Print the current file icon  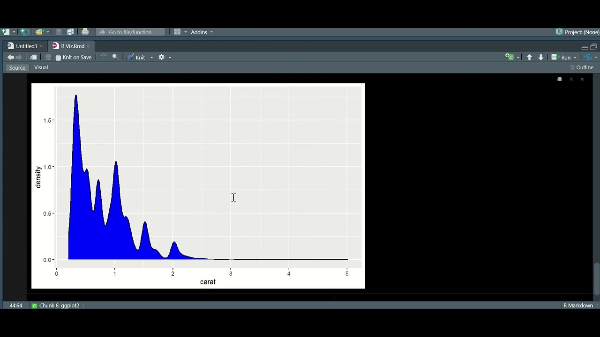pos(85,32)
